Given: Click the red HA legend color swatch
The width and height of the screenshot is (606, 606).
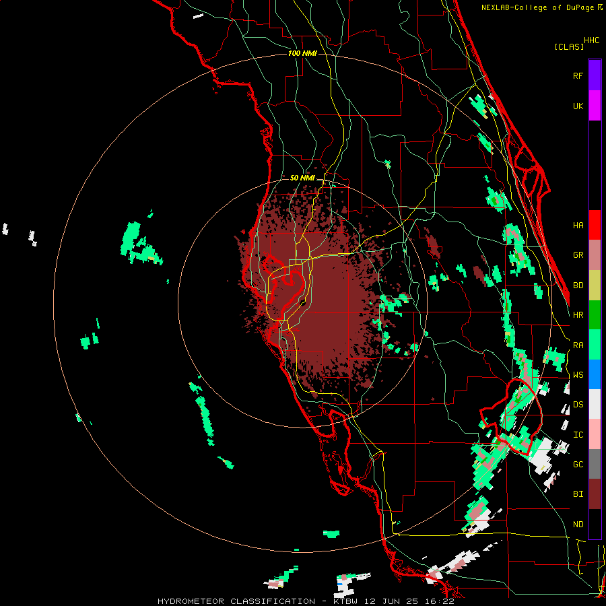Looking at the screenshot, I should pyautogui.click(x=595, y=225).
